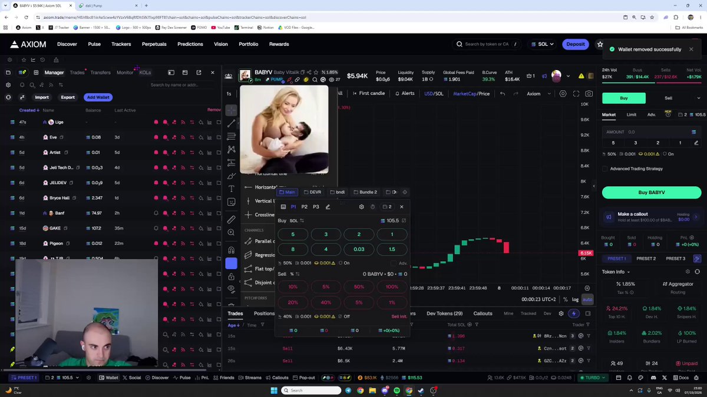Click the refresh wallets icon
The image size is (707, 397).
click(8, 97)
